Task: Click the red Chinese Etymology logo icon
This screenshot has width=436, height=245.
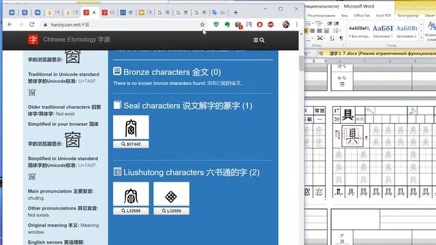Action: pos(33,39)
